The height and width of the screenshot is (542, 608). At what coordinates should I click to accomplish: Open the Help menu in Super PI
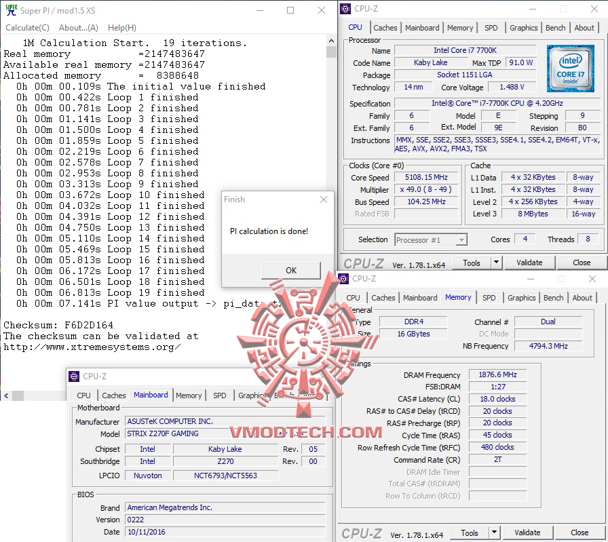tap(121, 27)
